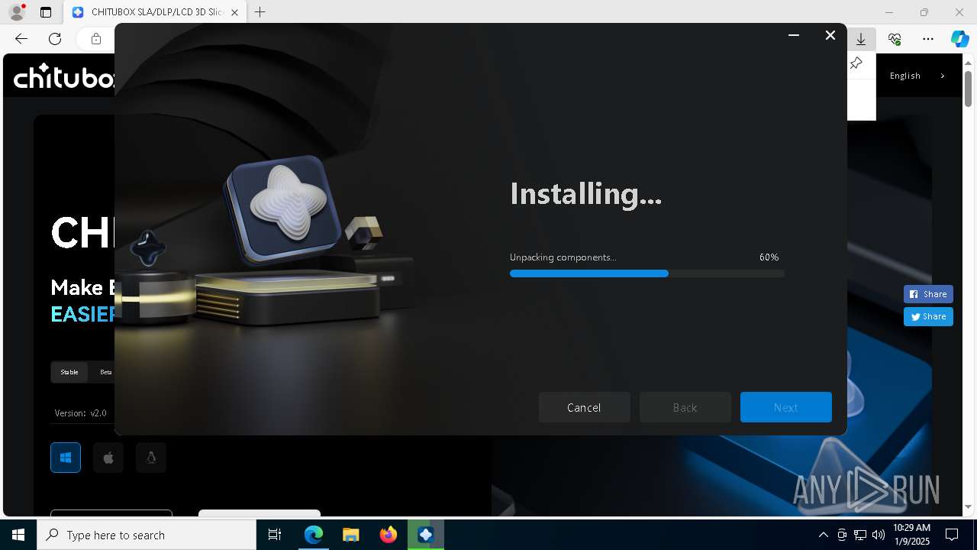Image resolution: width=977 pixels, height=550 pixels.
Task: Open Task View on taskbar
Action: point(275,535)
